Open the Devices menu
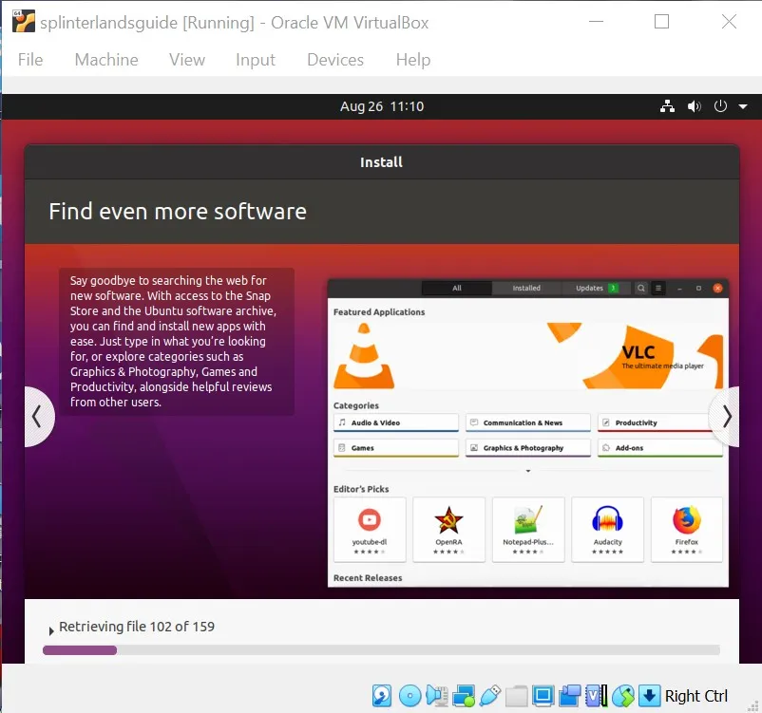Image resolution: width=762 pixels, height=713 pixels. pyautogui.click(x=335, y=60)
